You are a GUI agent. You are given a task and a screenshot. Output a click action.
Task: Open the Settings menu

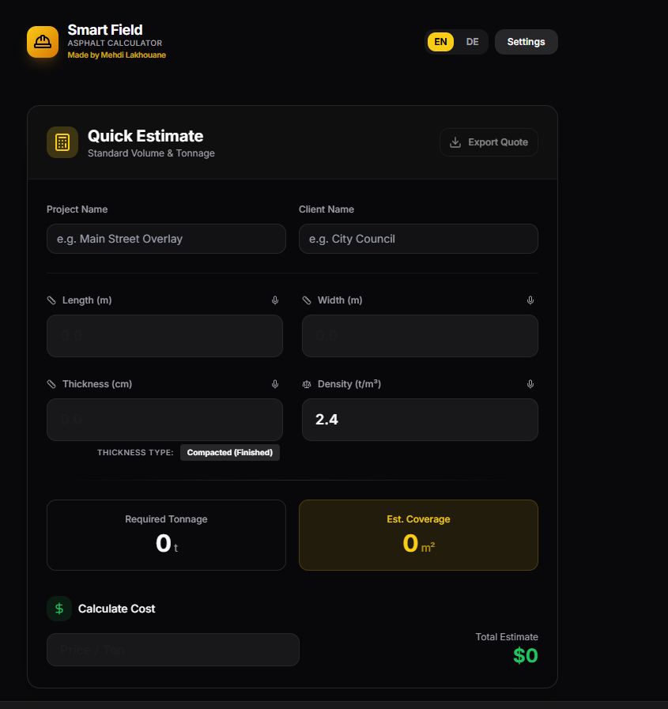click(526, 41)
